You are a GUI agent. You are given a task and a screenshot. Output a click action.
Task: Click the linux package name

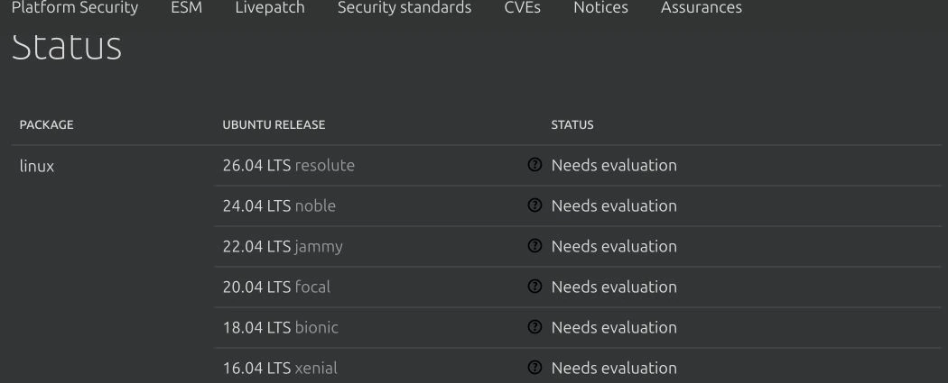[37, 166]
